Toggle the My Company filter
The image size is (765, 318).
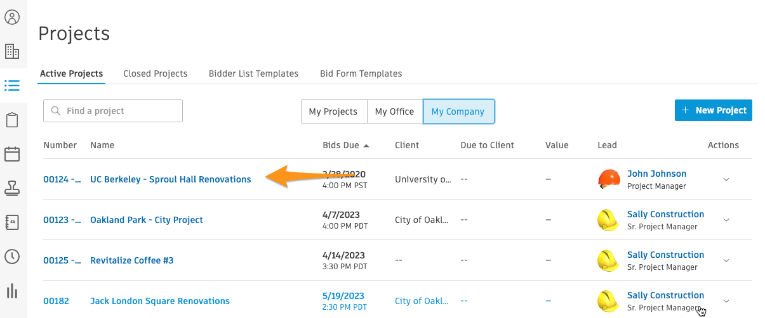(458, 111)
